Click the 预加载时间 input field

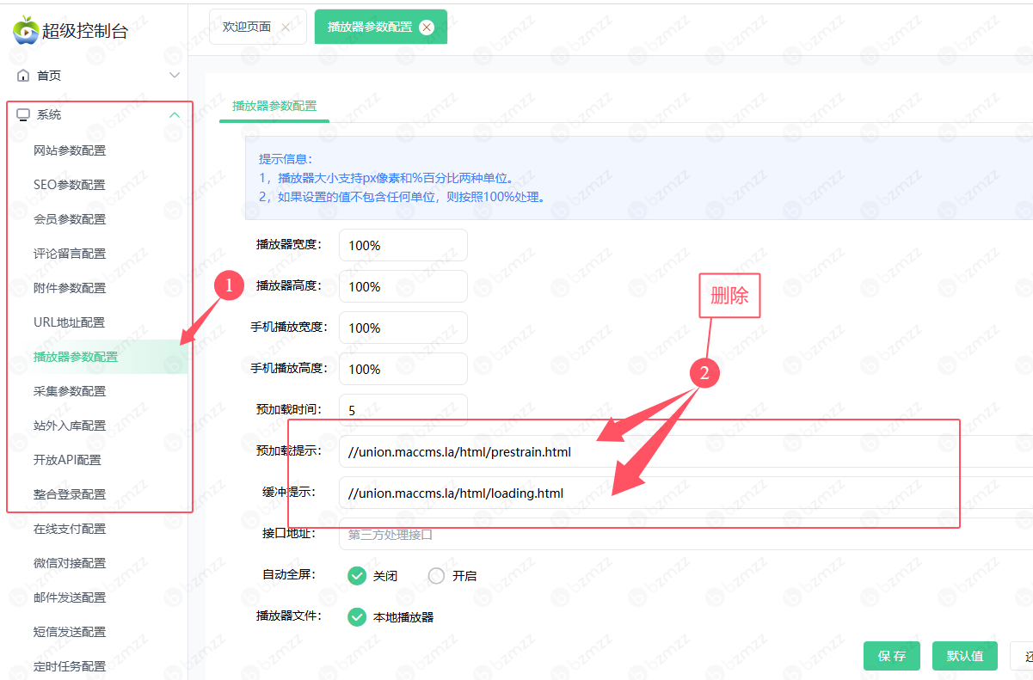point(403,410)
